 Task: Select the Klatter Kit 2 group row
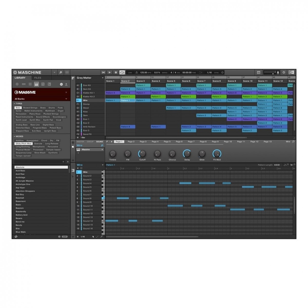click(x=90, y=97)
